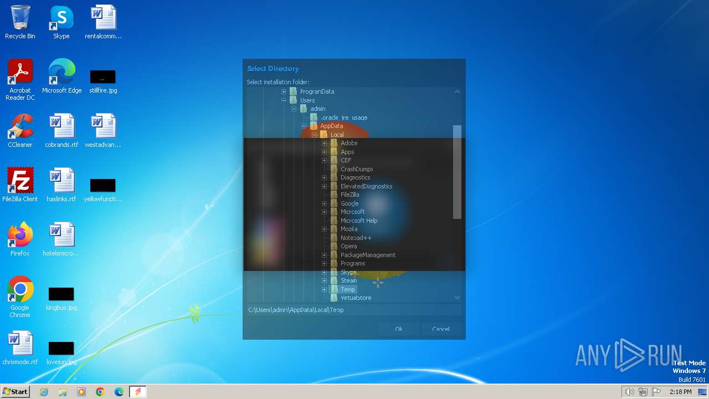This screenshot has width=709, height=399.
Task: Click the installation path text field
Action: coord(354,310)
